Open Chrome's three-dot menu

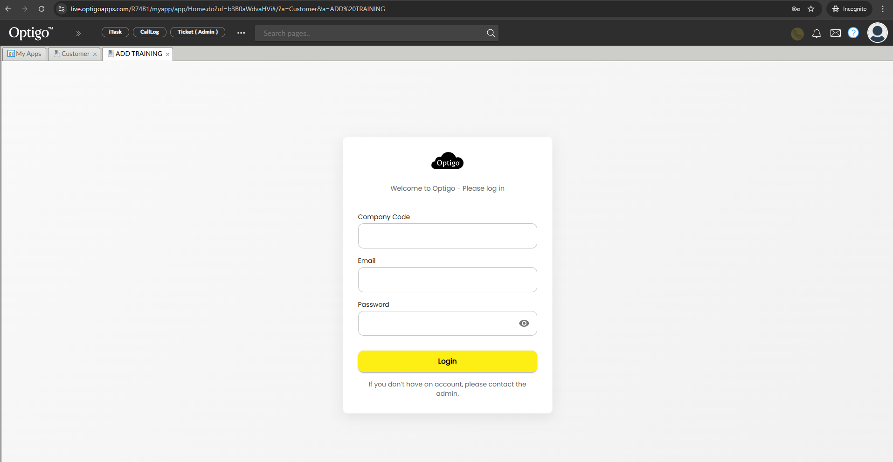pyautogui.click(x=883, y=9)
